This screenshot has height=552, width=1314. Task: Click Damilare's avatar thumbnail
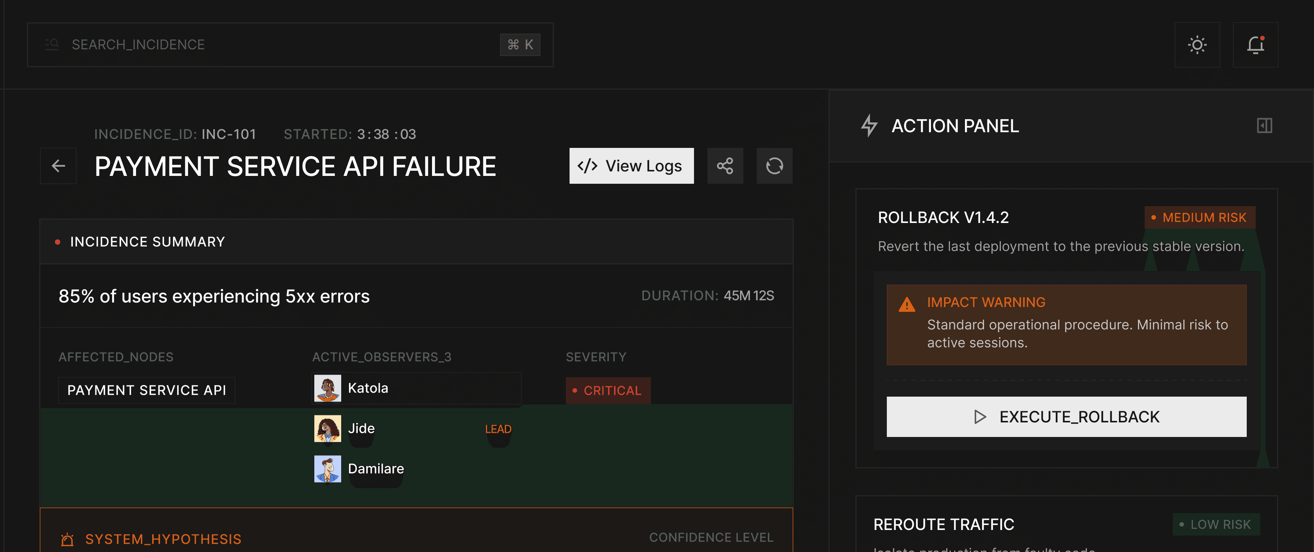327,468
